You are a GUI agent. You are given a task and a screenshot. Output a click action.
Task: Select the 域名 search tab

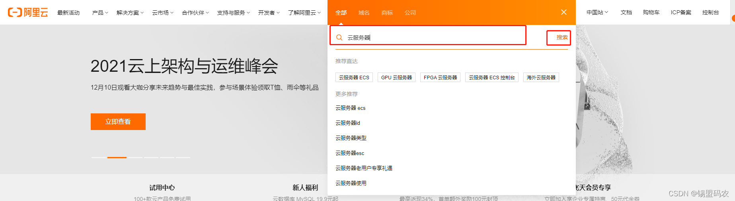pos(364,13)
